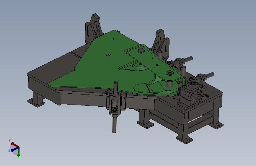Select the upper horizontal shaft on the right side

coord(188,59)
